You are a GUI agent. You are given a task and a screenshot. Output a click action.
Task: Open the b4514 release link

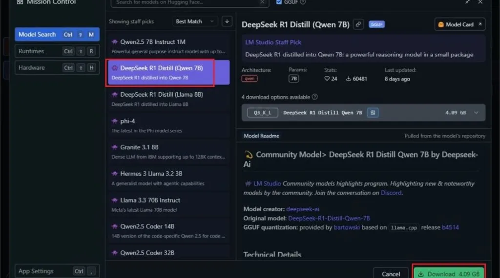450,227
